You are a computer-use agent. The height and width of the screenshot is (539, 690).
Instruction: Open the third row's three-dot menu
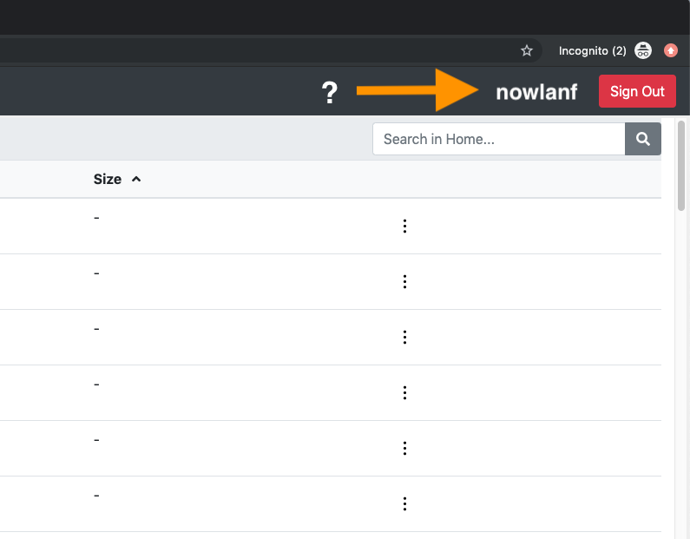[404, 337]
